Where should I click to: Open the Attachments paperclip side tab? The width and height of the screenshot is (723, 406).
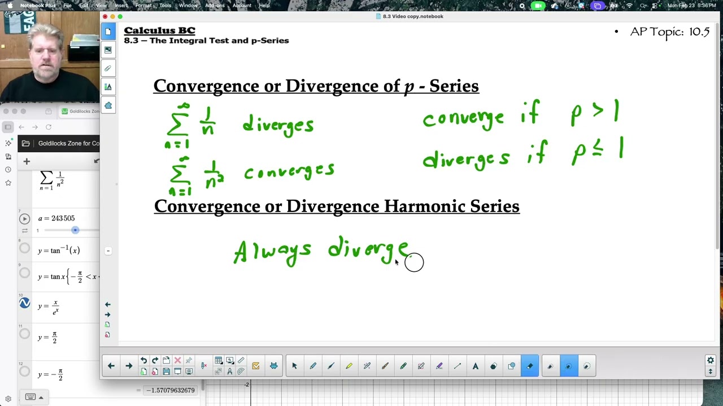tap(108, 68)
